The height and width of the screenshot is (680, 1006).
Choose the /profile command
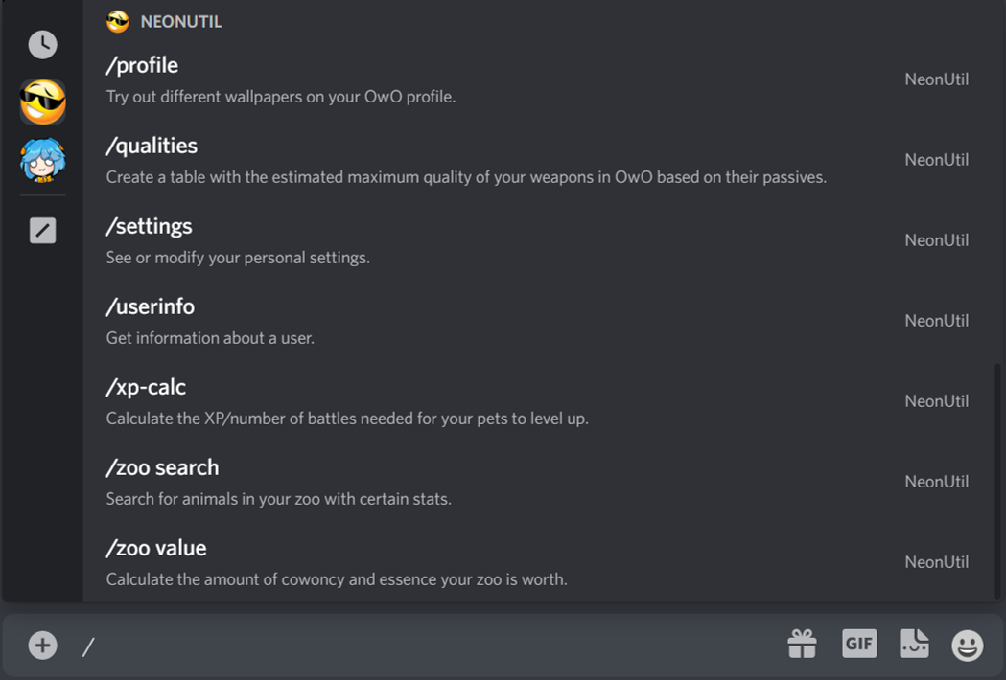tap(142, 65)
